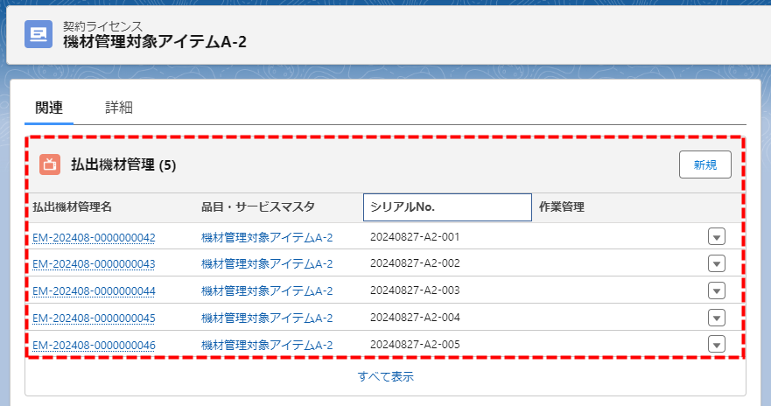Open row actions dropdown for EM-202408-0000000042

coord(717,236)
